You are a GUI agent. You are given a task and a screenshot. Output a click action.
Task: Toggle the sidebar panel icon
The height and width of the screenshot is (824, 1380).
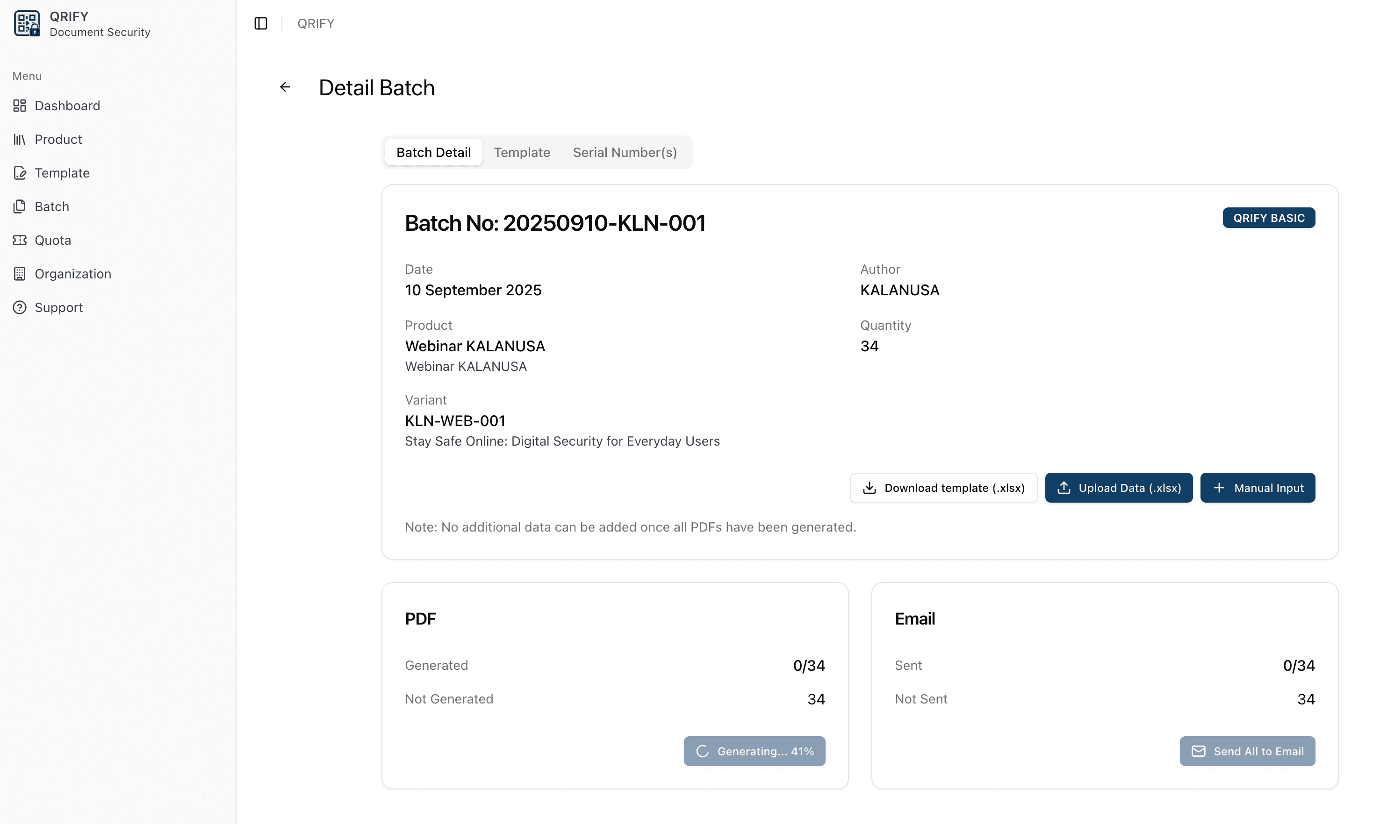[260, 23]
